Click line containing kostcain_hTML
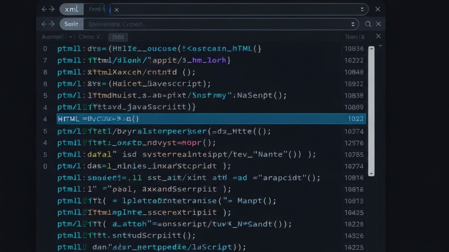Image resolution: width=449 pixels, height=252 pixels. click(159, 49)
